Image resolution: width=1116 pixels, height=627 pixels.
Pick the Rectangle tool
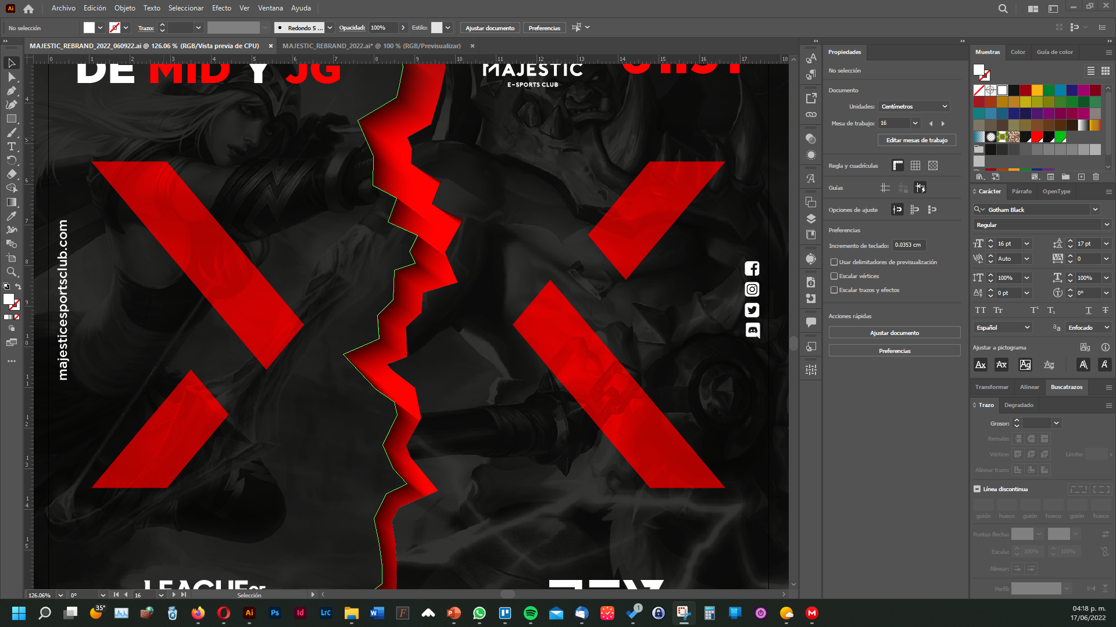point(12,118)
